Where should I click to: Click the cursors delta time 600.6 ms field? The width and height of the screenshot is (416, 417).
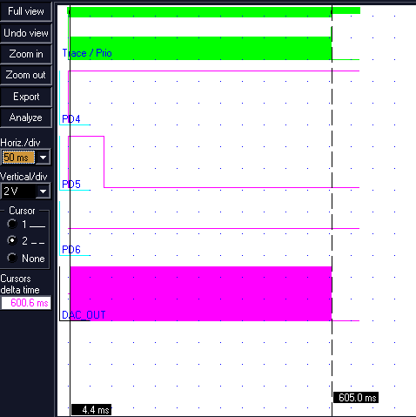coord(26,303)
